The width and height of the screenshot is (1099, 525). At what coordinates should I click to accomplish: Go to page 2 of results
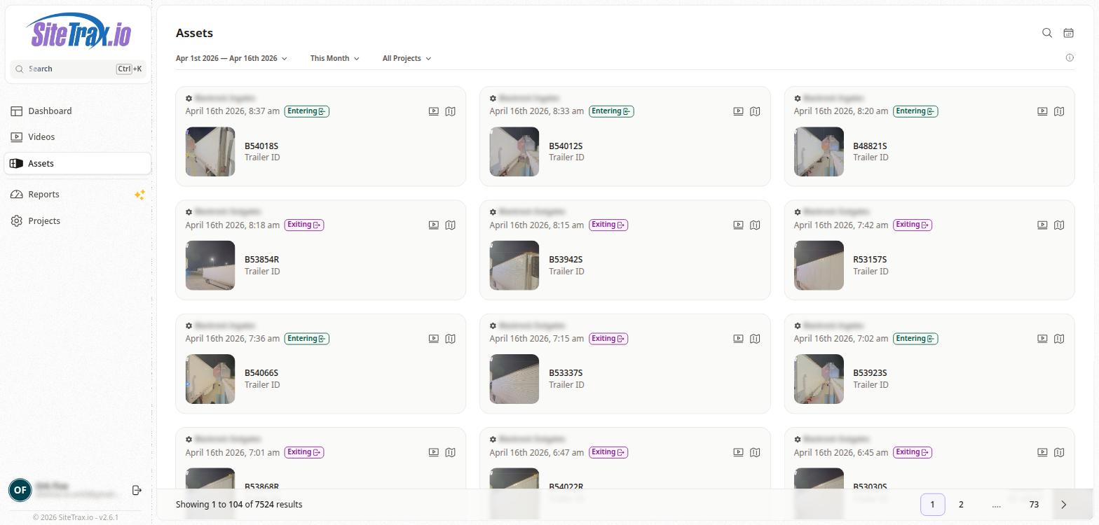point(961,505)
